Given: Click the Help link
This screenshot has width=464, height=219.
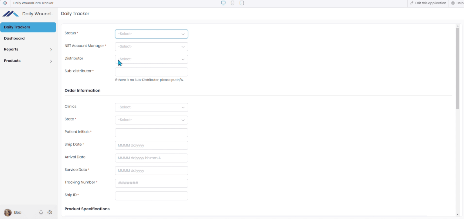Looking at the screenshot, I should [460, 3].
